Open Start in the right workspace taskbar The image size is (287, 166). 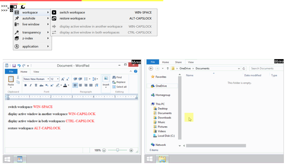click(149, 159)
